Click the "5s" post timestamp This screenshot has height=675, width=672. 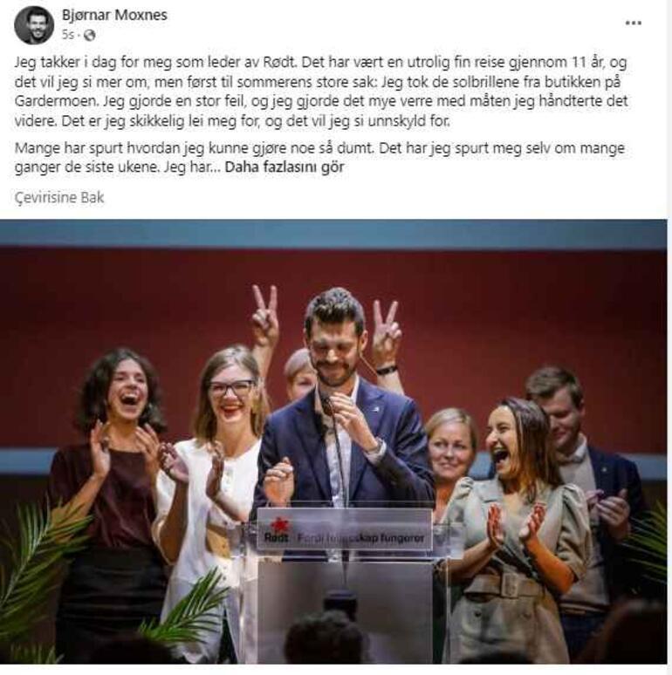pos(67,34)
